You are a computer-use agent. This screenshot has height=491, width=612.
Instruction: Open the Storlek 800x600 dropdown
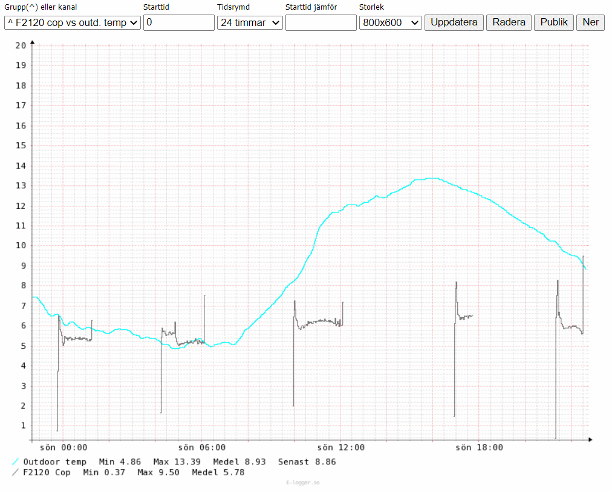coord(390,22)
